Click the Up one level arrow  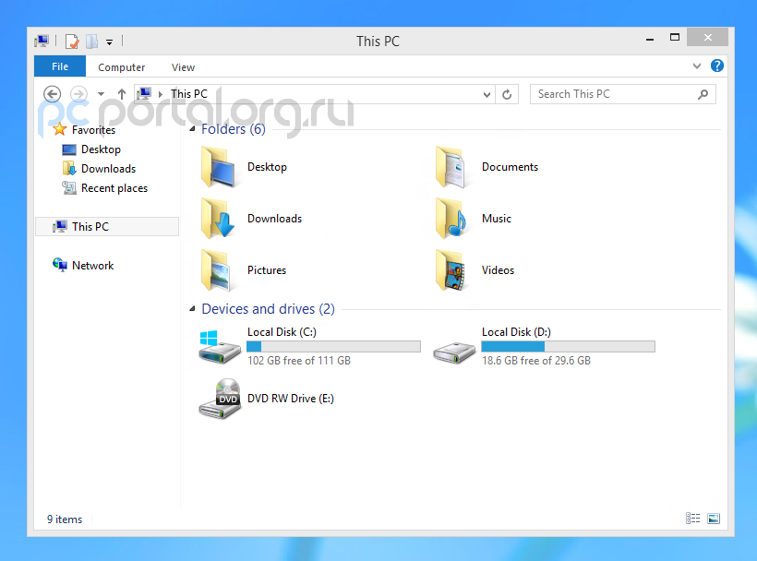[122, 94]
